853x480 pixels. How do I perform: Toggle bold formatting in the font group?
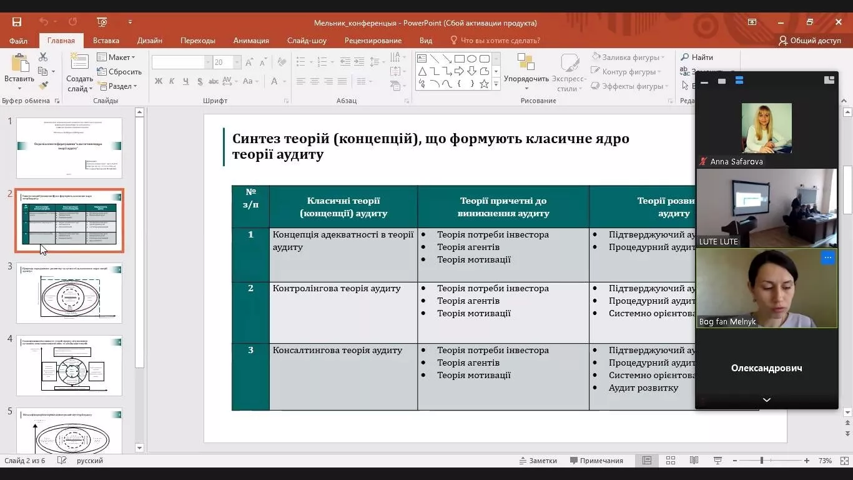(x=157, y=82)
